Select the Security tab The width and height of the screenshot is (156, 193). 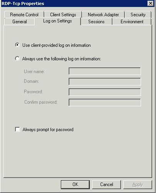tap(138, 15)
